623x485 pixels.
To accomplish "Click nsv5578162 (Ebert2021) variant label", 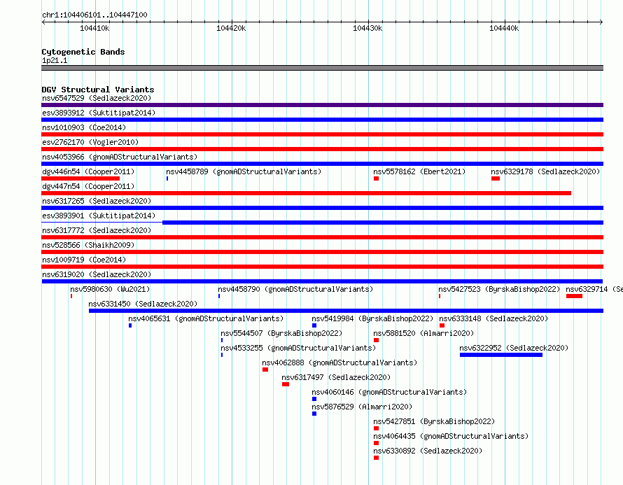I will [x=419, y=171].
